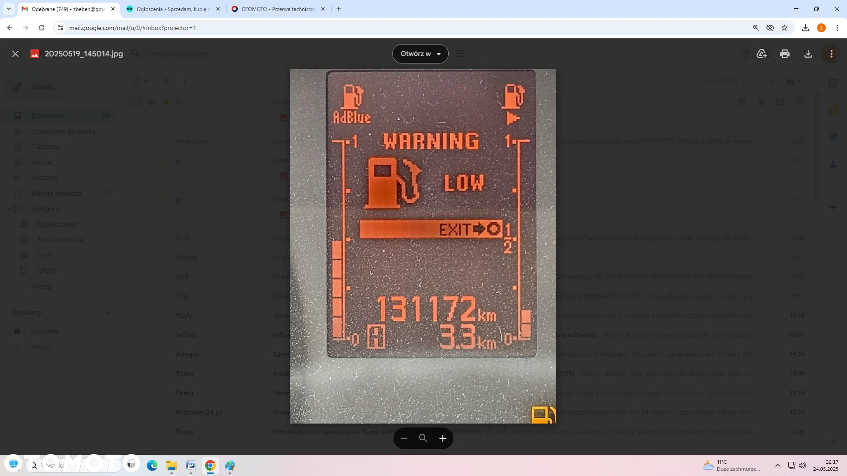Viewport: 847px width, 476px height.
Task: Open the Przelewy24.pl email row
Action: [471, 412]
